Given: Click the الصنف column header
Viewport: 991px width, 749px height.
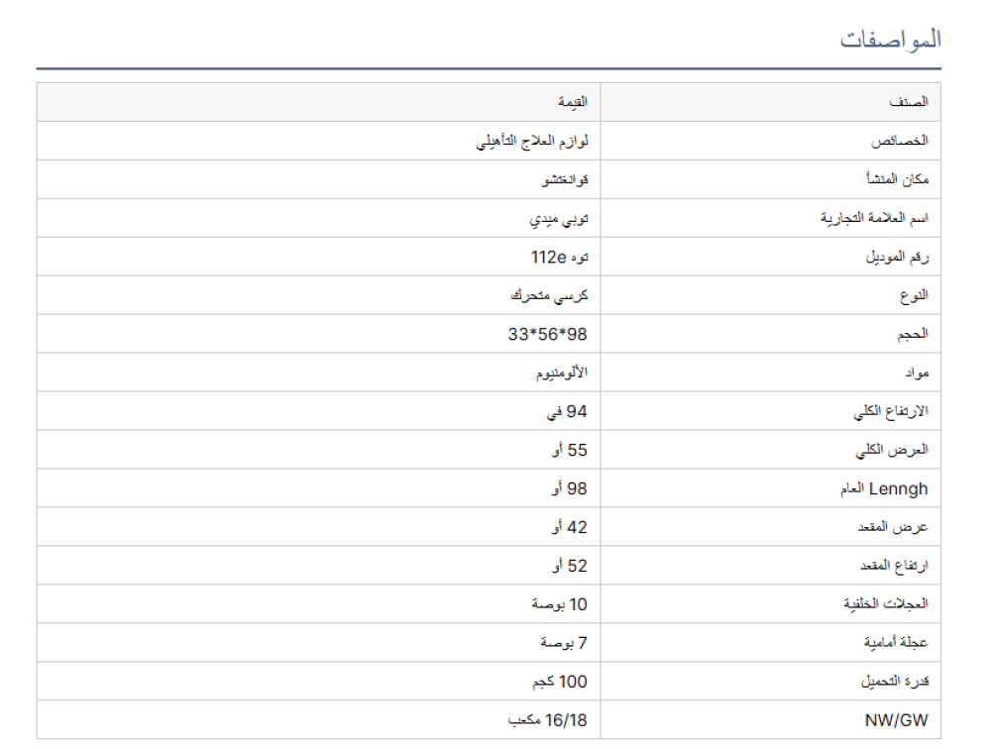Looking at the screenshot, I should point(908,102).
